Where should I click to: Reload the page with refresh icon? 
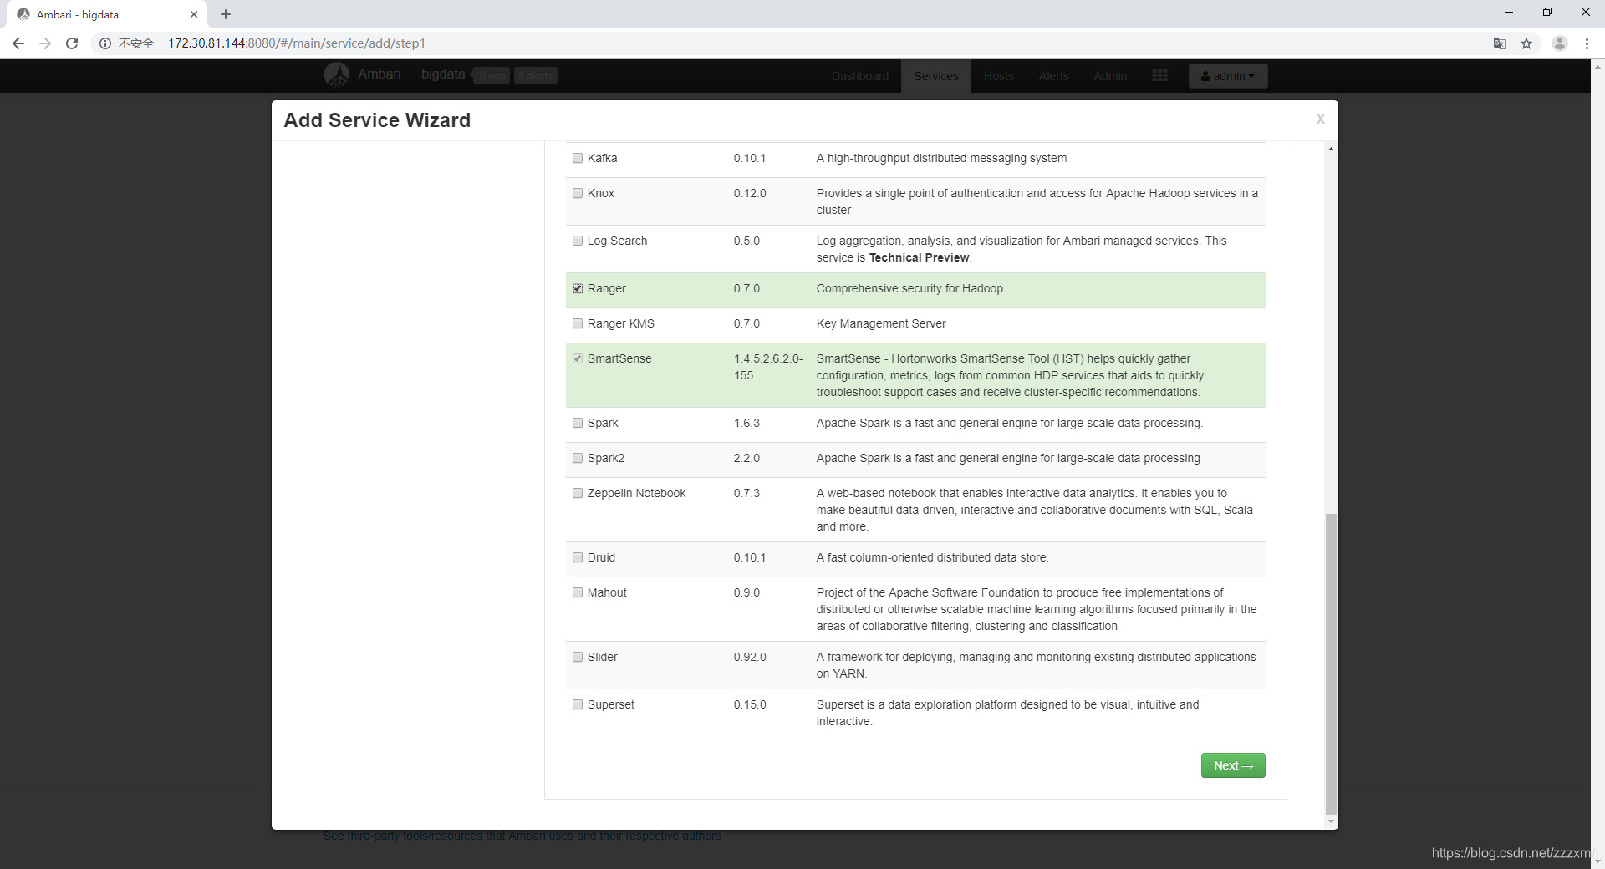(x=72, y=43)
